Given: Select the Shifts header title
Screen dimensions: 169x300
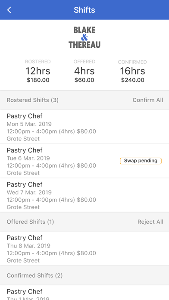Looking at the screenshot, I should tap(84, 10).
